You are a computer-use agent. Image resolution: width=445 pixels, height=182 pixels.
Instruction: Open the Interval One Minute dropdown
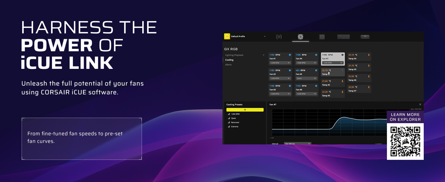tap(297, 143)
